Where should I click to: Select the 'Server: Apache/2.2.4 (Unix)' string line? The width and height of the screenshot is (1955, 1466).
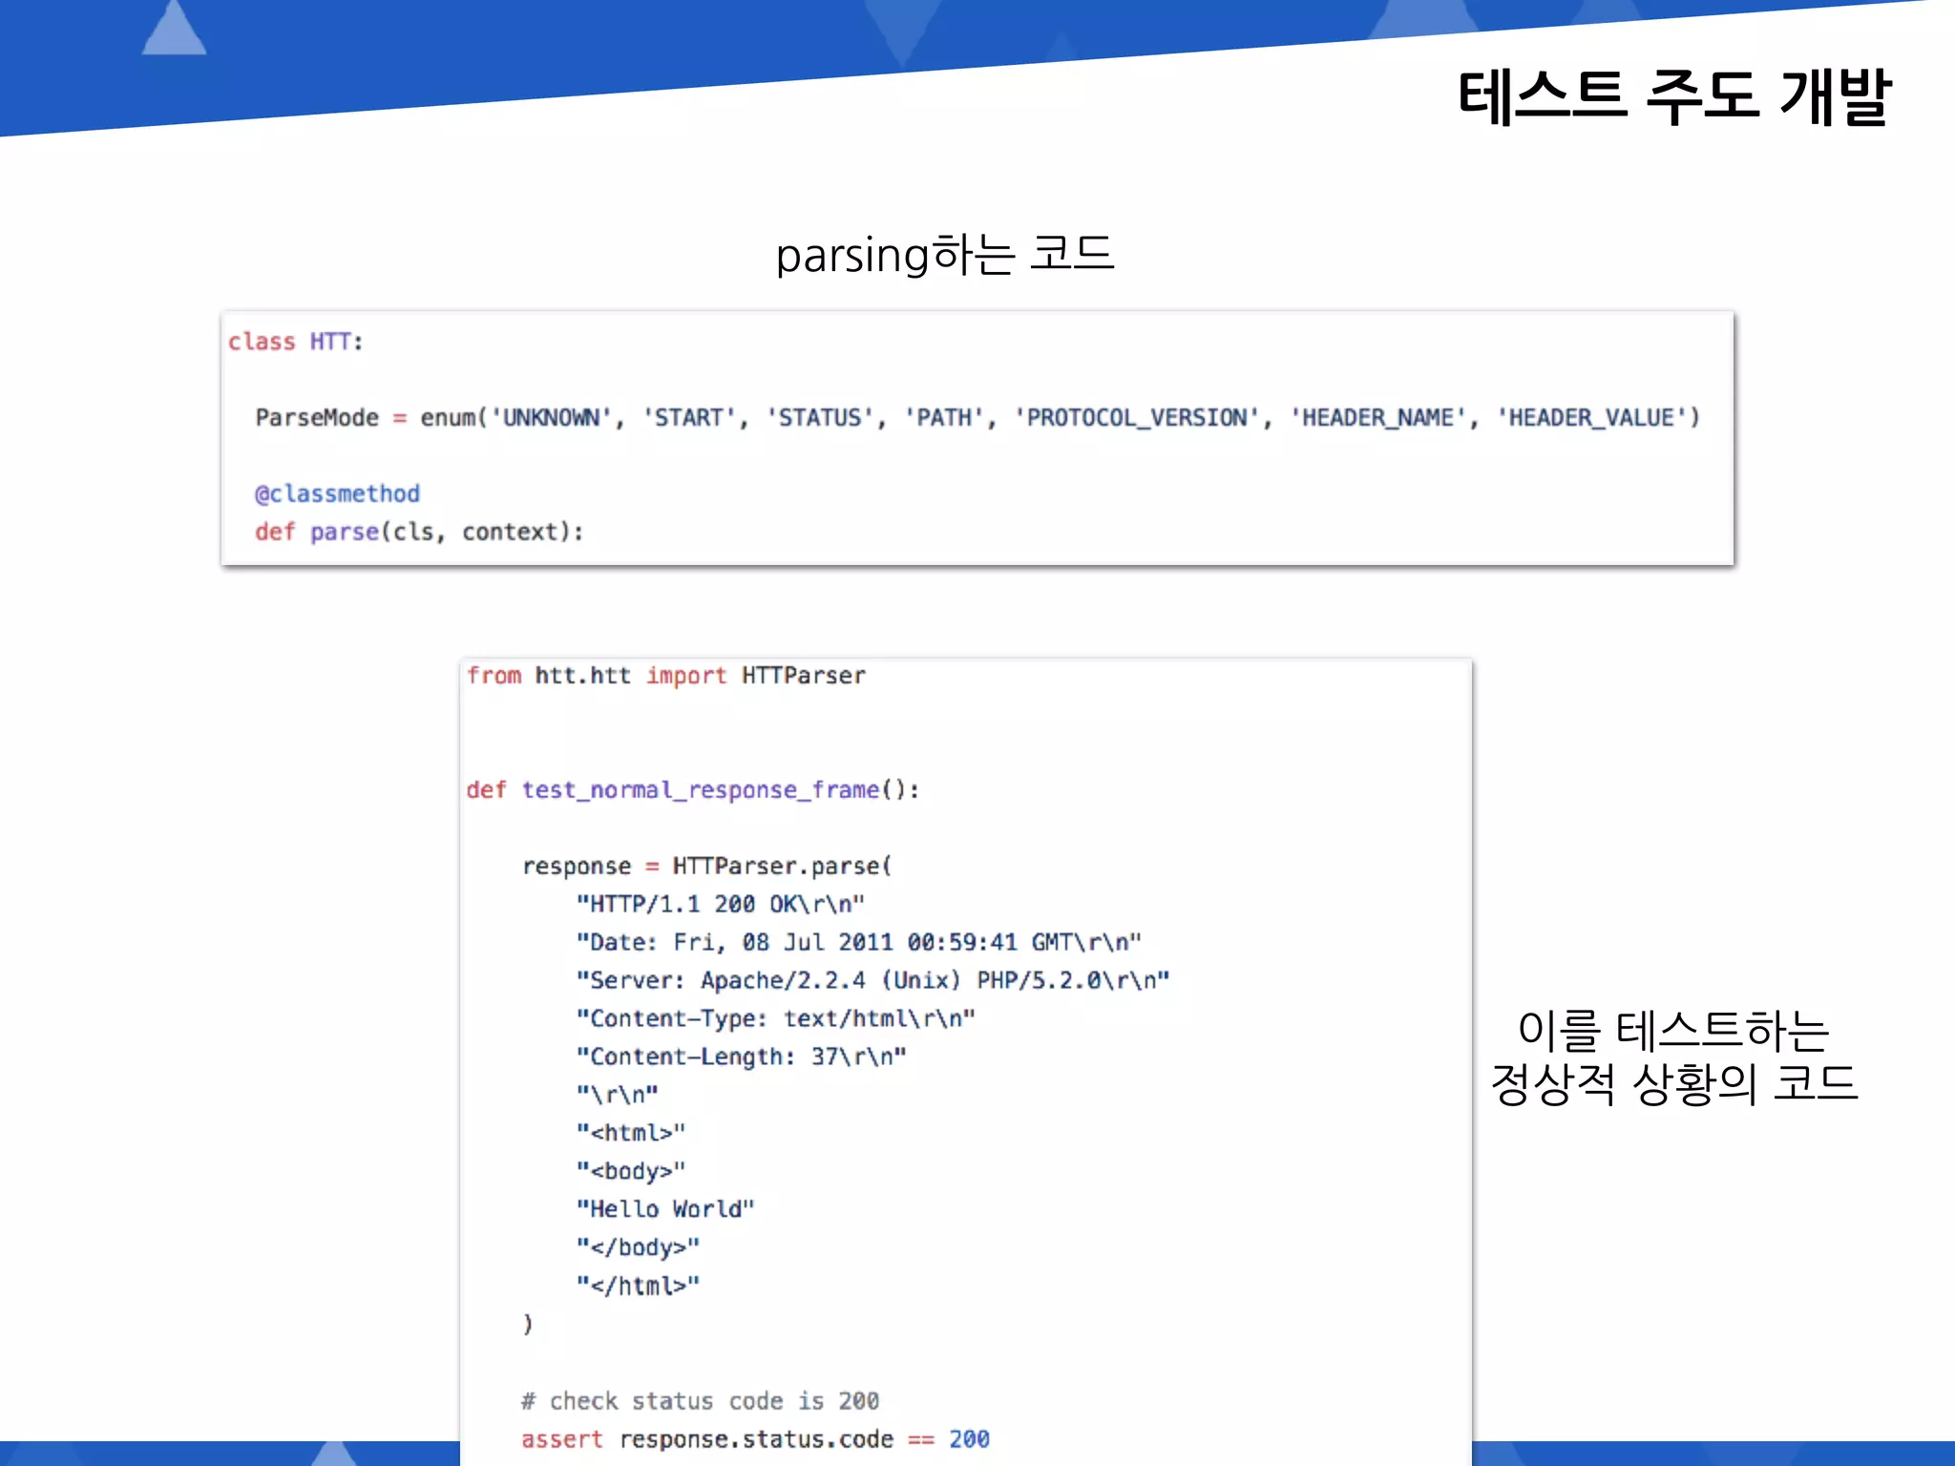click(872, 980)
